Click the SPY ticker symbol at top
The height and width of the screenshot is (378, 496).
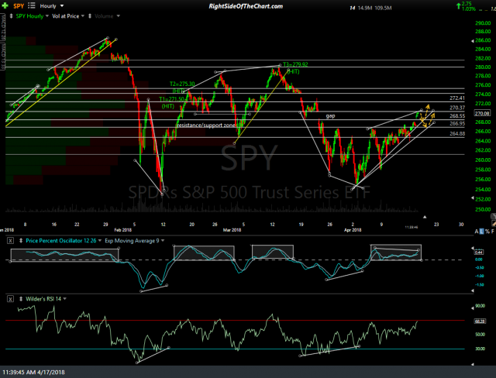click(19, 6)
